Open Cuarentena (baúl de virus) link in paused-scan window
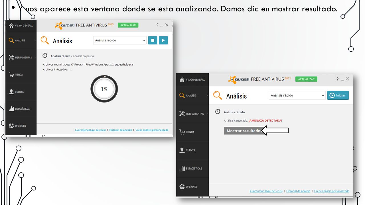365x205 pixels. pos(90,130)
